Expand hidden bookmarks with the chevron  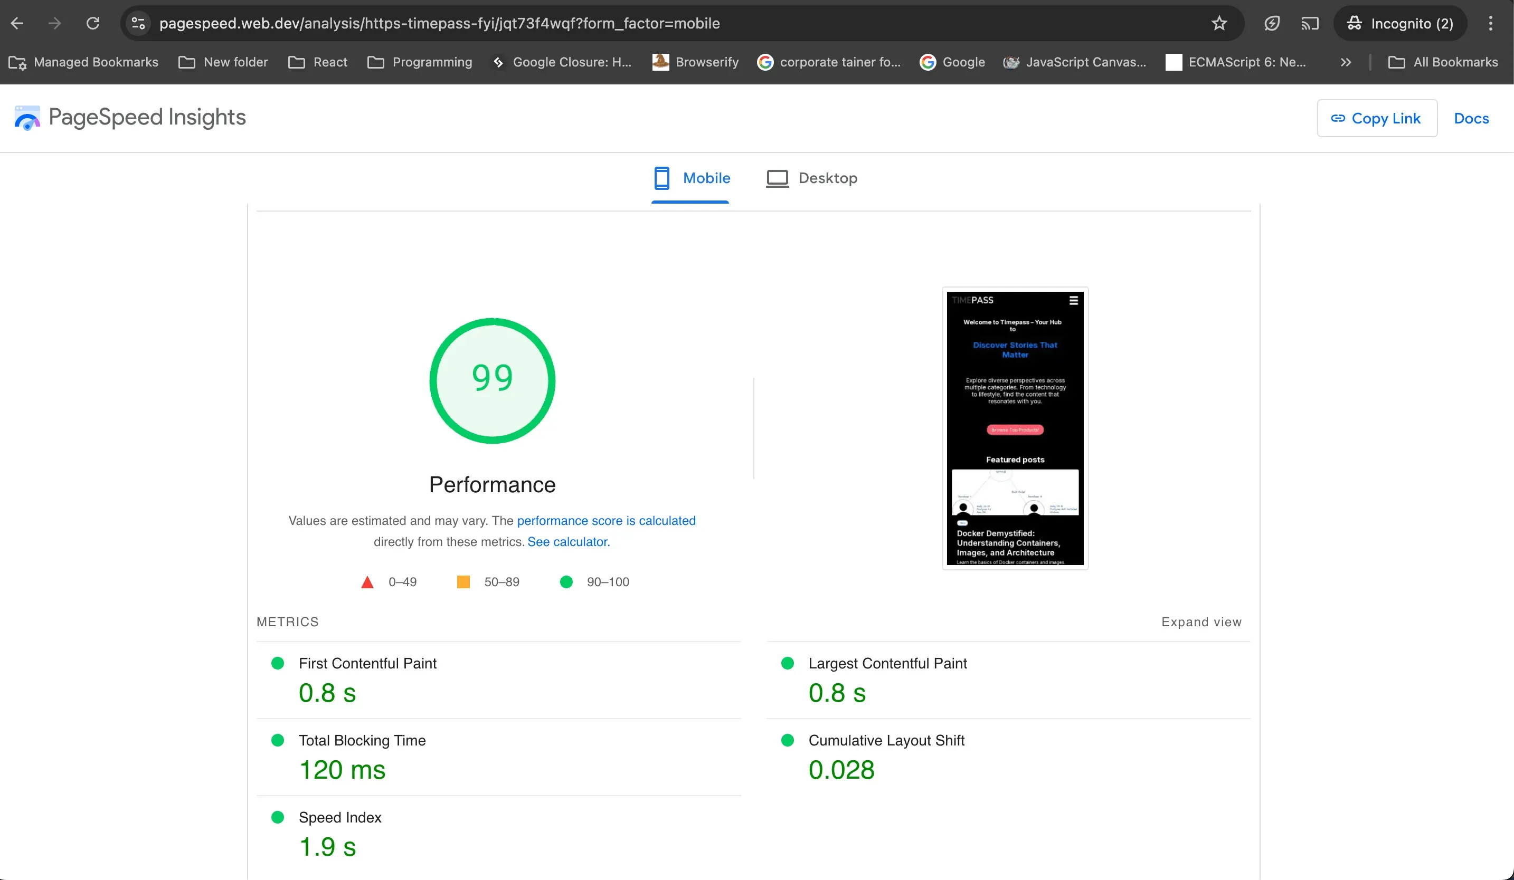pos(1346,62)
